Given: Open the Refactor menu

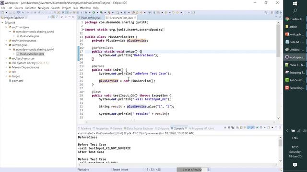Looking at the screenshot, I should tap(31, 8).
